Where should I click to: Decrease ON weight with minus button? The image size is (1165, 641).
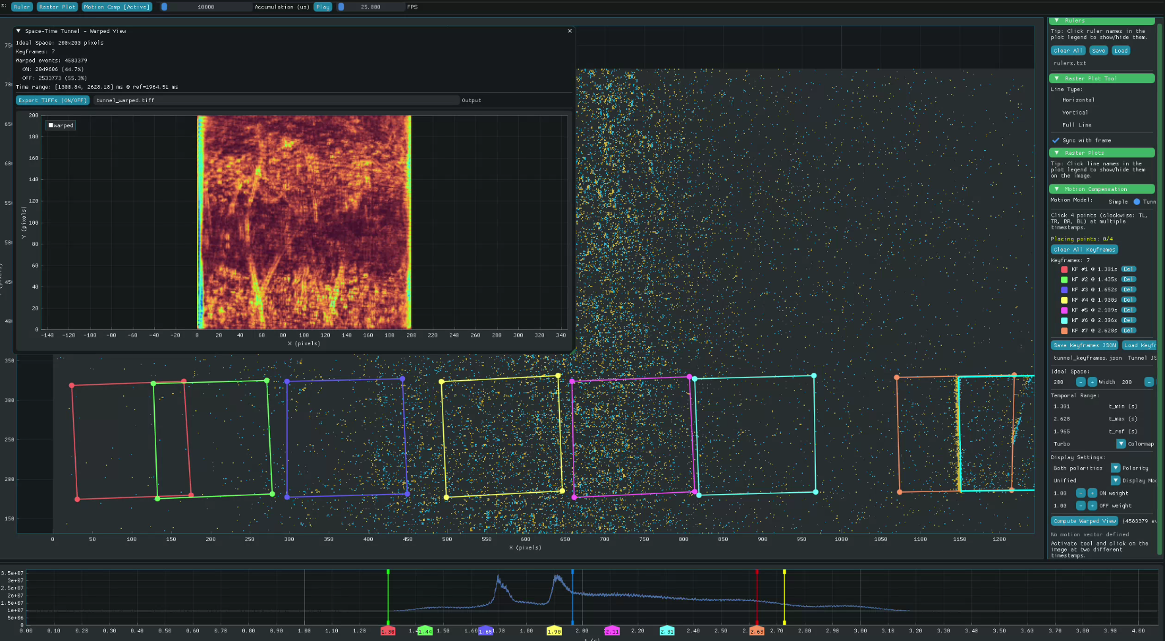point(1081,493)
